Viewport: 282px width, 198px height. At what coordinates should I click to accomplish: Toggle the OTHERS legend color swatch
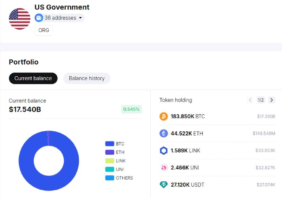coord(109,178)
